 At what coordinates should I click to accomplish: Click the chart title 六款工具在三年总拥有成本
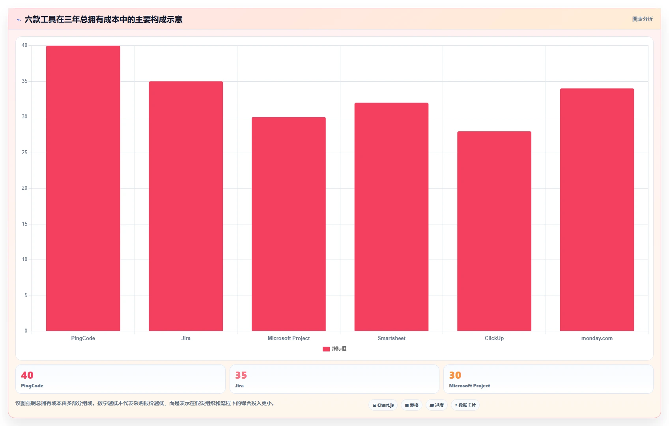coord(103,19)
